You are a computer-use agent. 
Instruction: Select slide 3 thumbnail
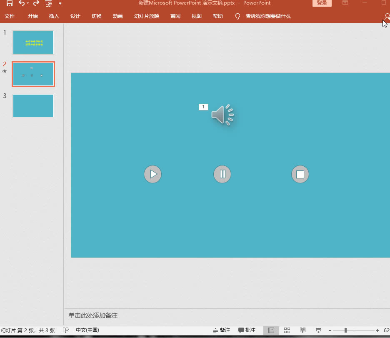pyautogui.click(x=33, y=106)
